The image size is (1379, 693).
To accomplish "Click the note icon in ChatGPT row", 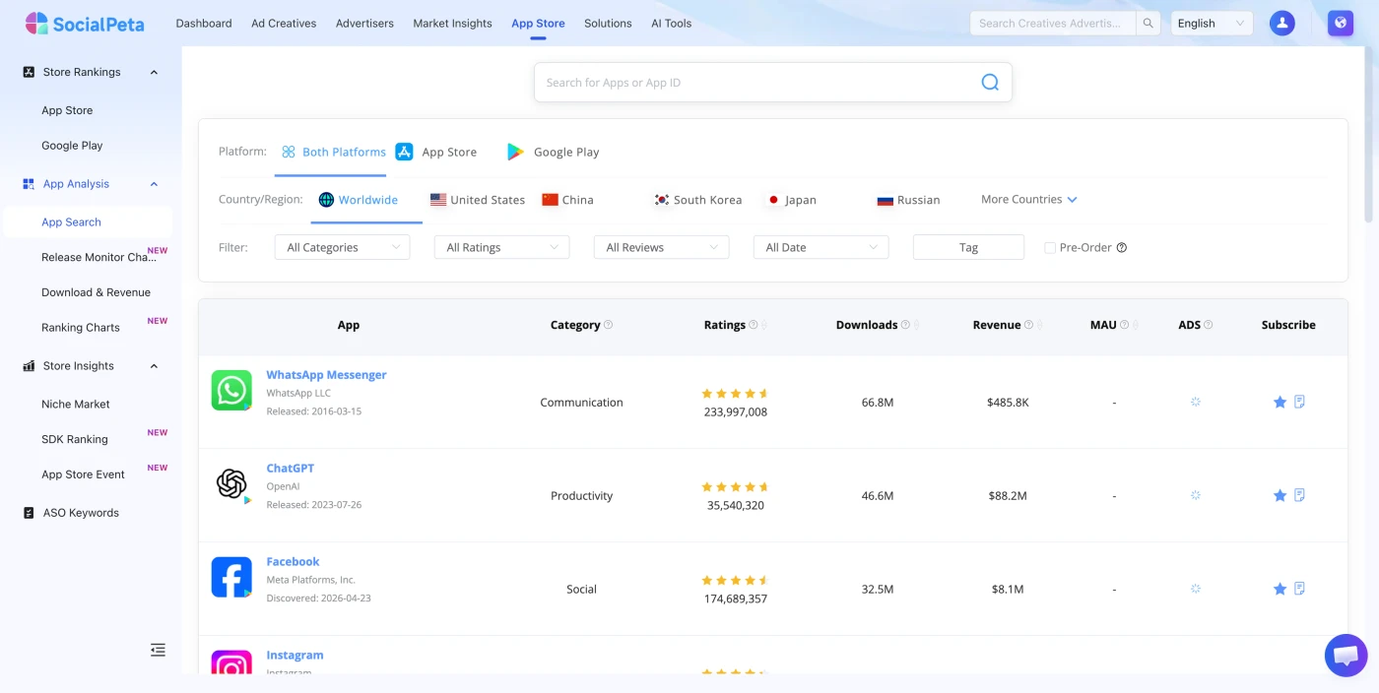I will pyautogui.click(x=1299, y=495).
